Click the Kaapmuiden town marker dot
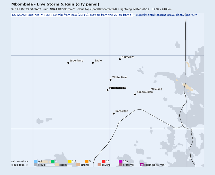215x175 pixels. [x=135, y=95]
